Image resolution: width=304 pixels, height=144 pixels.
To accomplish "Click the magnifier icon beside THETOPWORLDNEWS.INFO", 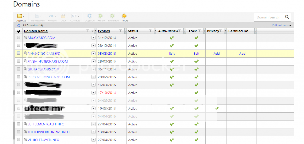I will [26, 132].
